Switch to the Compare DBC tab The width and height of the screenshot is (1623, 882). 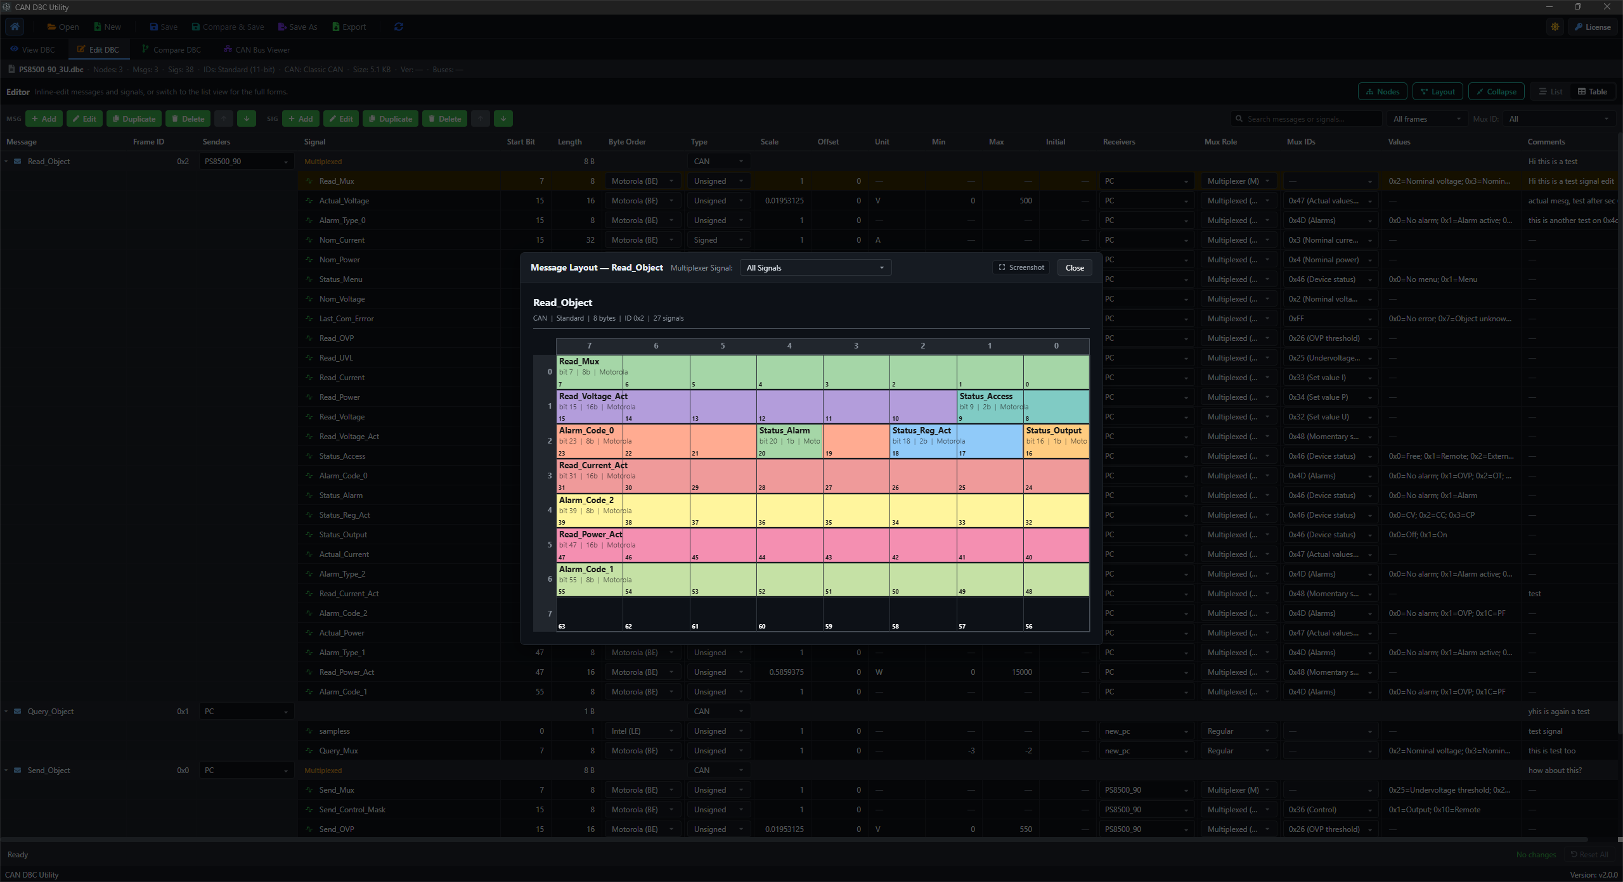coord(171,49)
